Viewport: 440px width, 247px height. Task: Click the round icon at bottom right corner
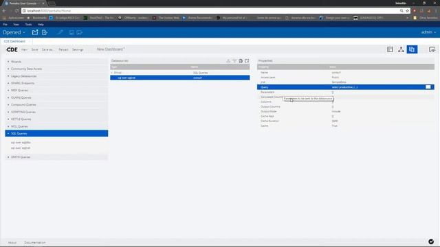431,242
